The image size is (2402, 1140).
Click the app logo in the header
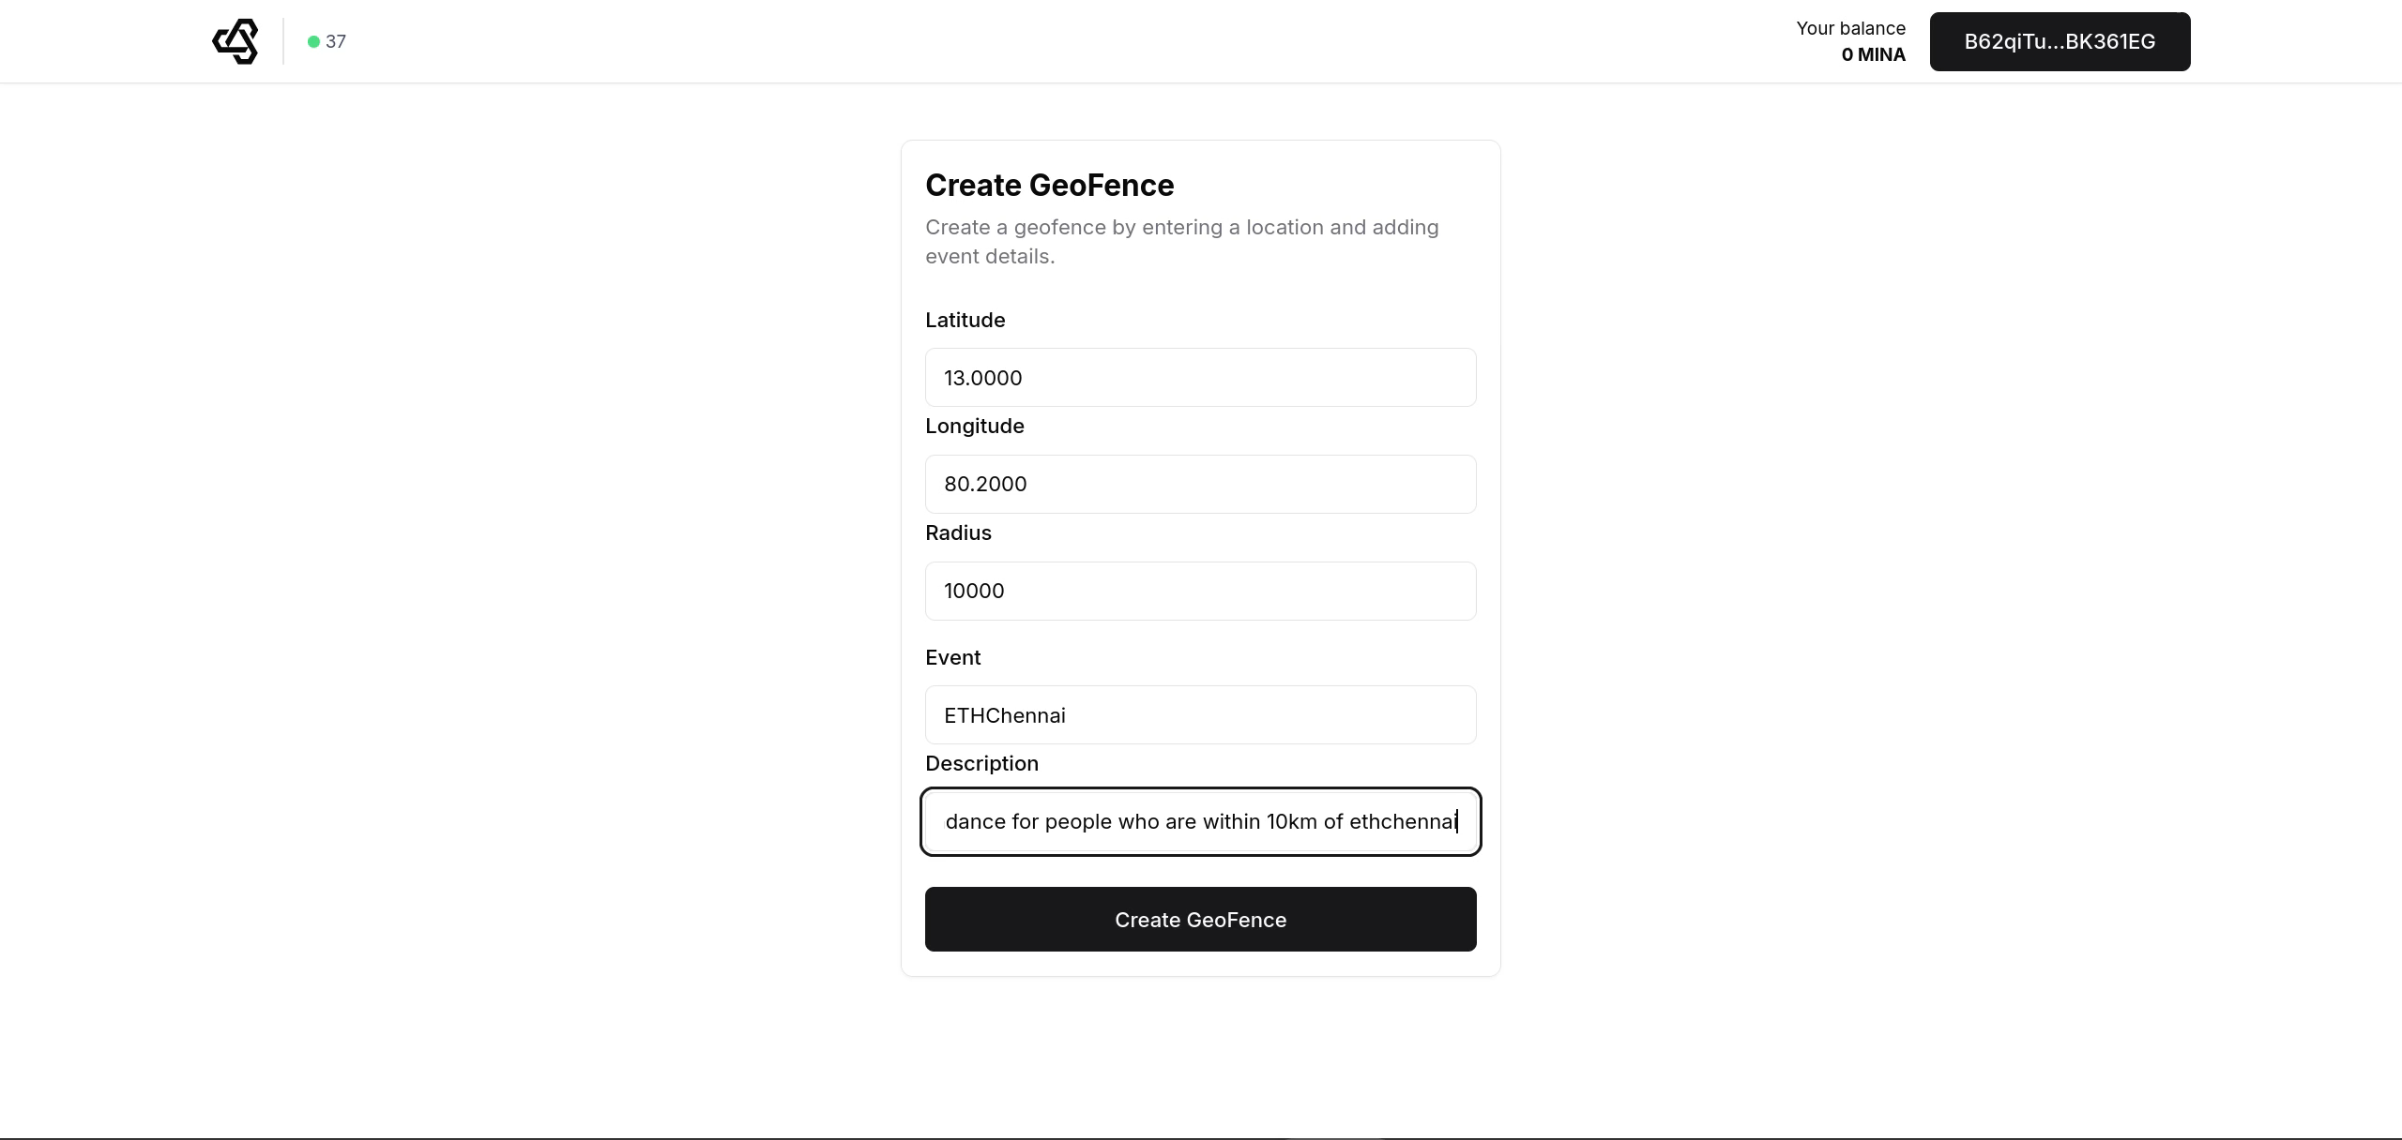coord(236,41)
